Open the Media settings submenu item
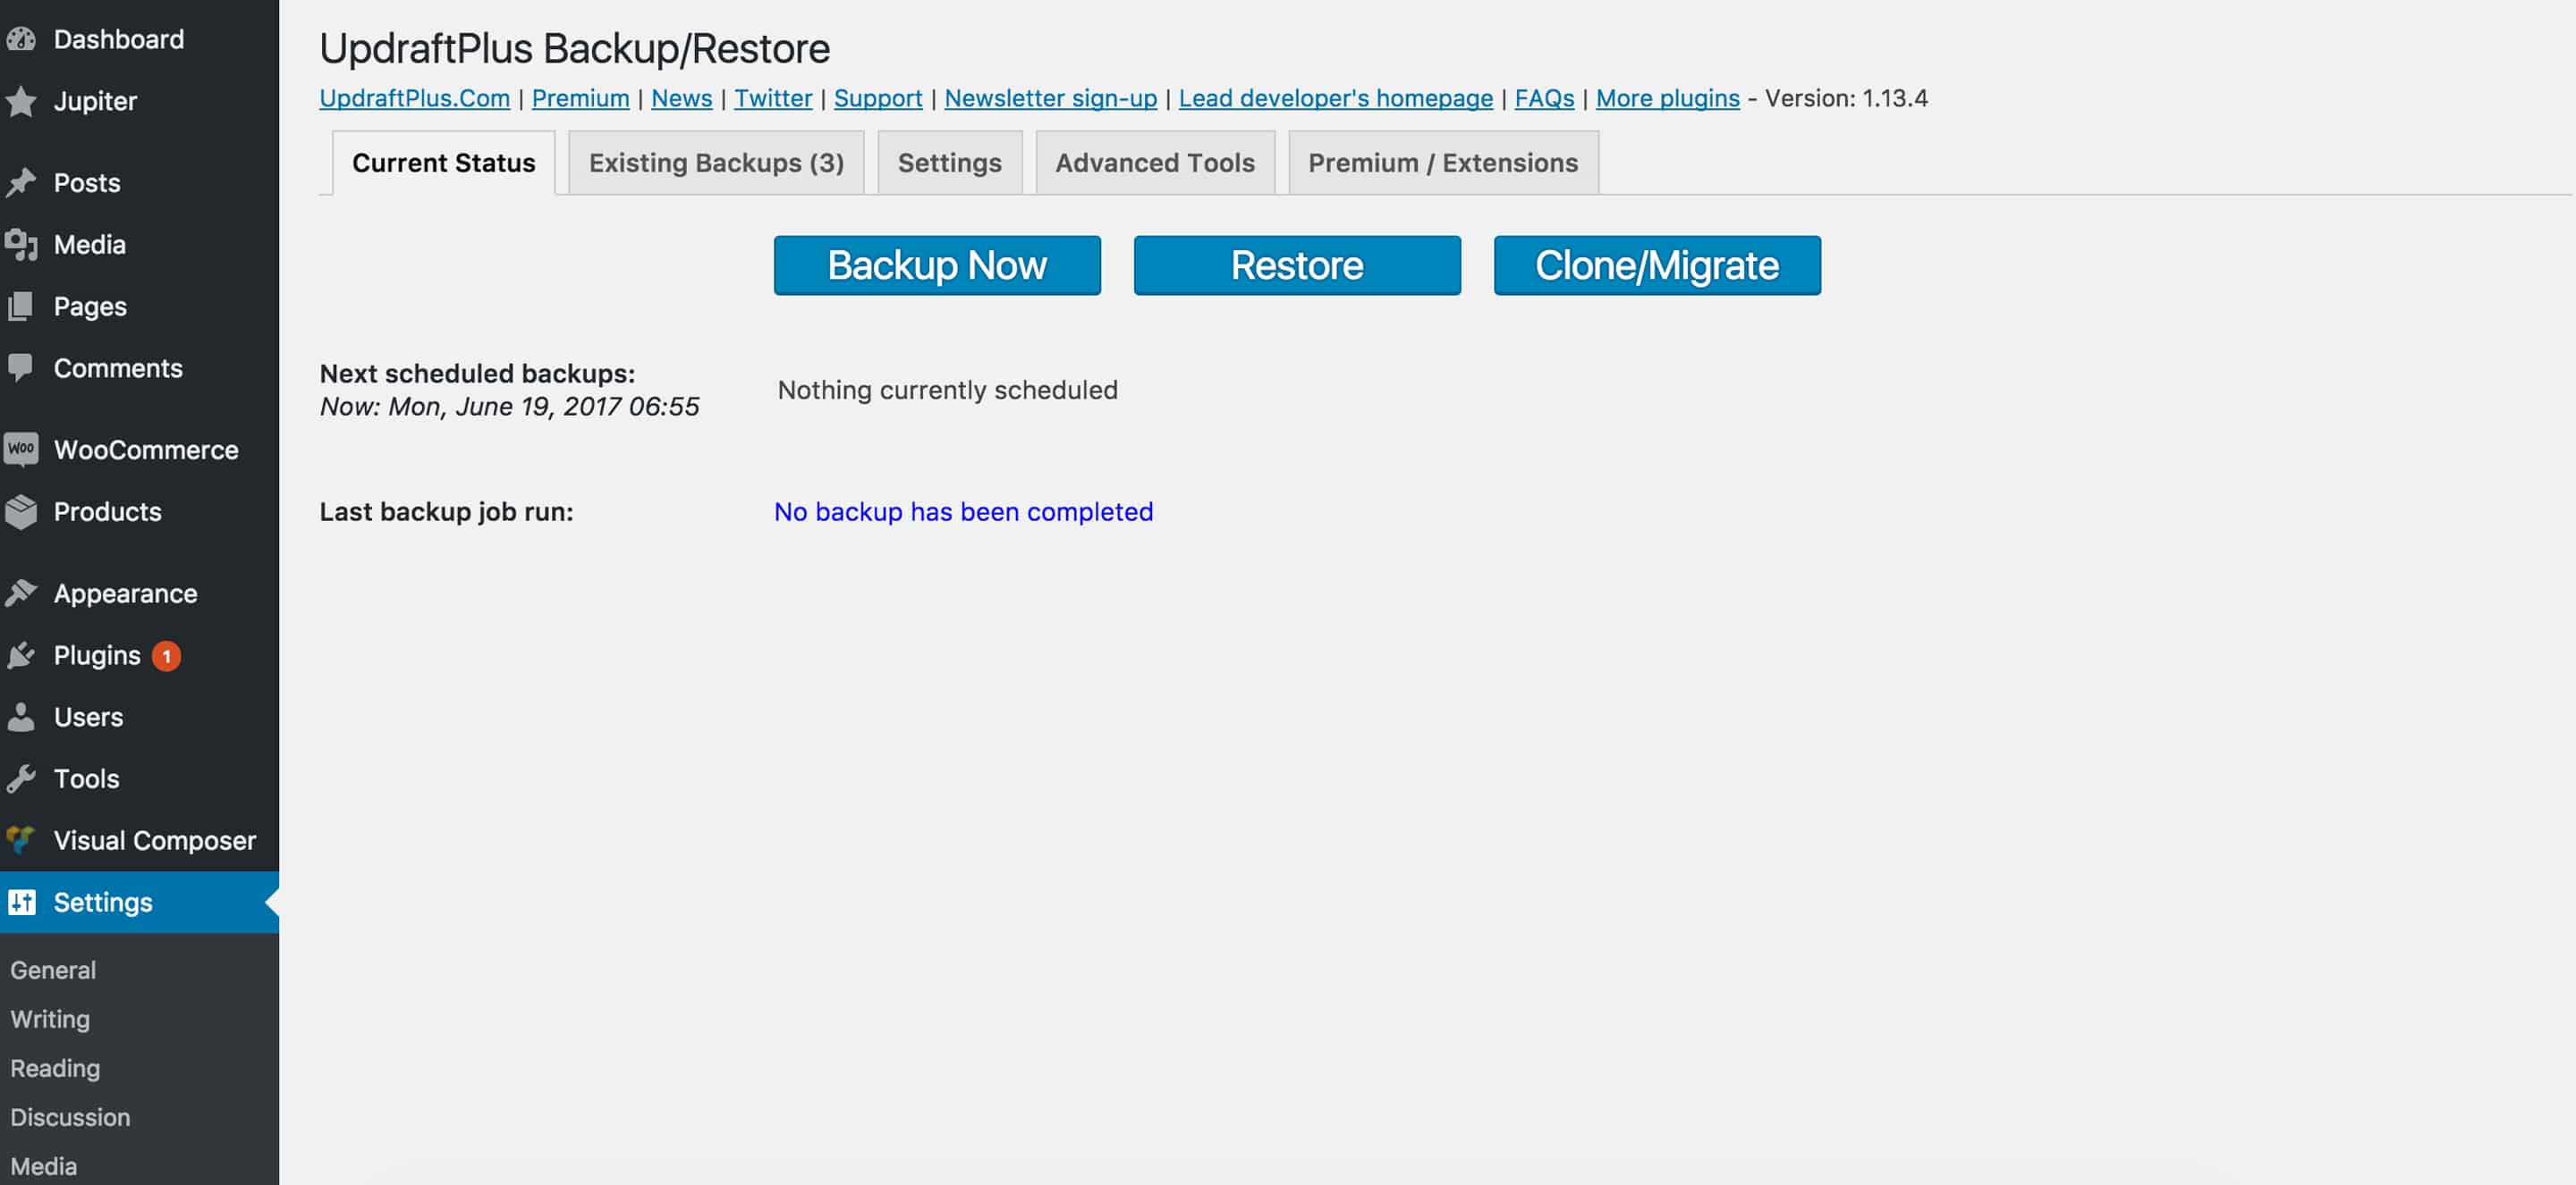The width and height of the screenshot is (2576, 1185). (x=44, y=1166)
